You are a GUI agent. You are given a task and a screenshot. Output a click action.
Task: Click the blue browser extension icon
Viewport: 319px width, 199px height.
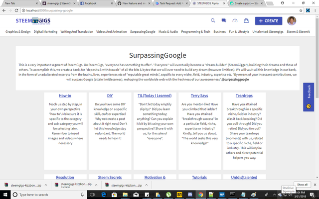pos(308,10)
